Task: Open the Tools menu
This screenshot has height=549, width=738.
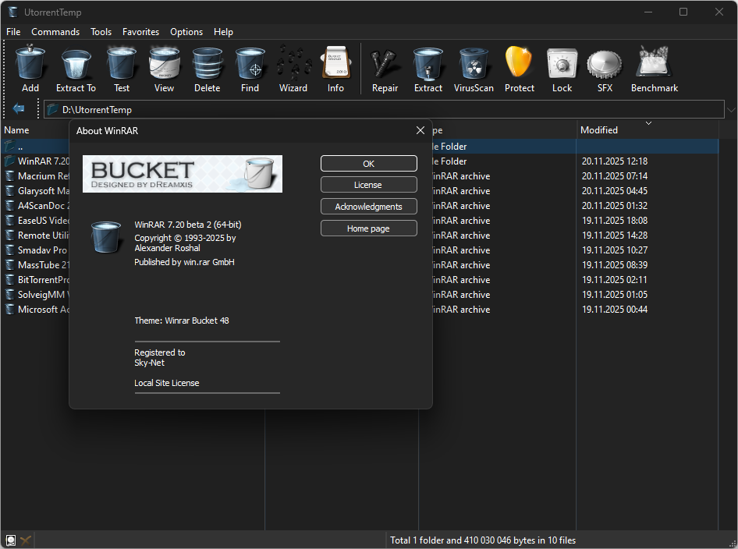Action: click(x=101, y=31)
